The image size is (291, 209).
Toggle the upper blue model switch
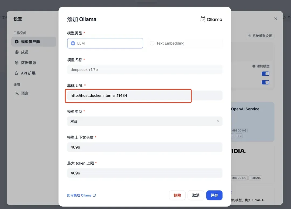pos(265,74)
